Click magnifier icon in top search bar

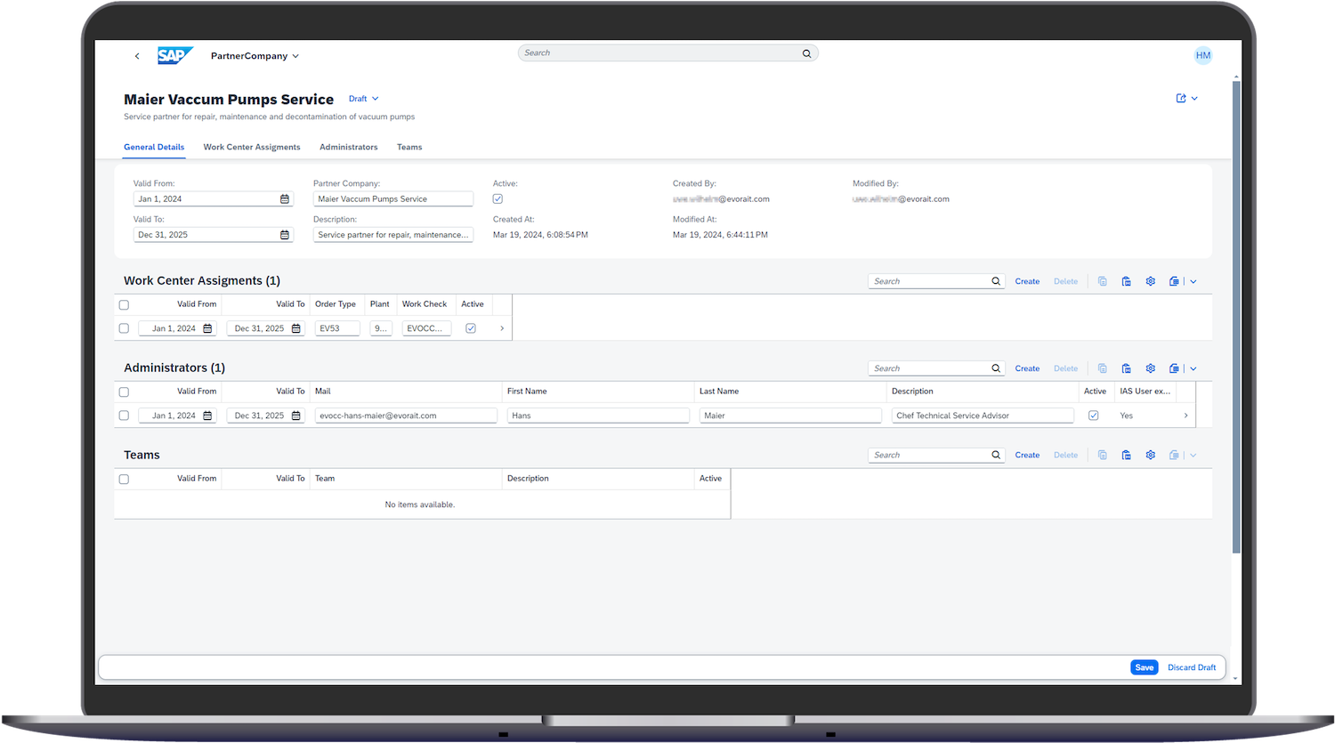pyautogui.click(x=806, y=53)
